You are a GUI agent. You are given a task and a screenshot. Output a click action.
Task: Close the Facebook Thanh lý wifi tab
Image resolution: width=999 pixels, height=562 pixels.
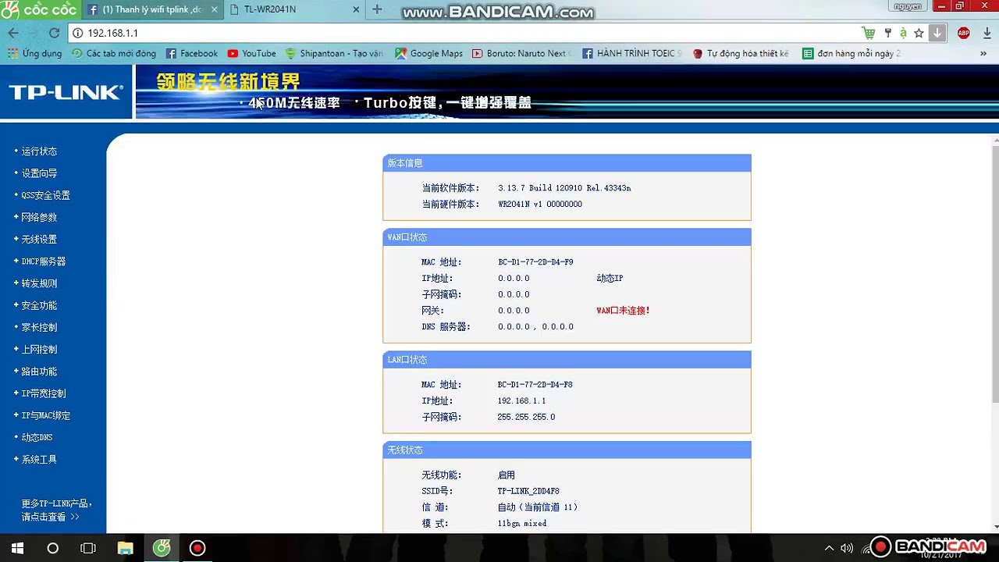tap(215, 9)
